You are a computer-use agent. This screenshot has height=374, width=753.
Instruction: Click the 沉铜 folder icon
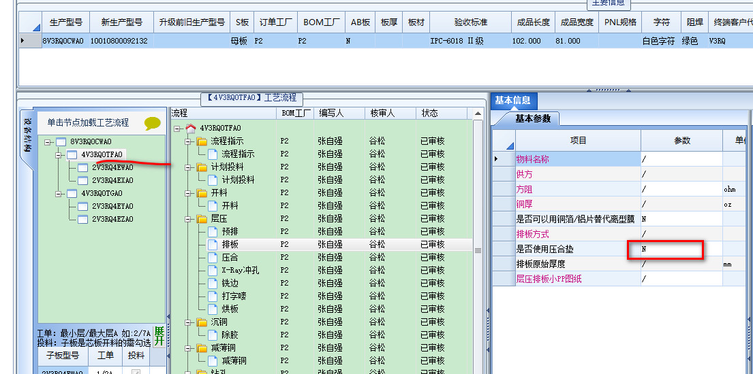click(x=202, y=322)
